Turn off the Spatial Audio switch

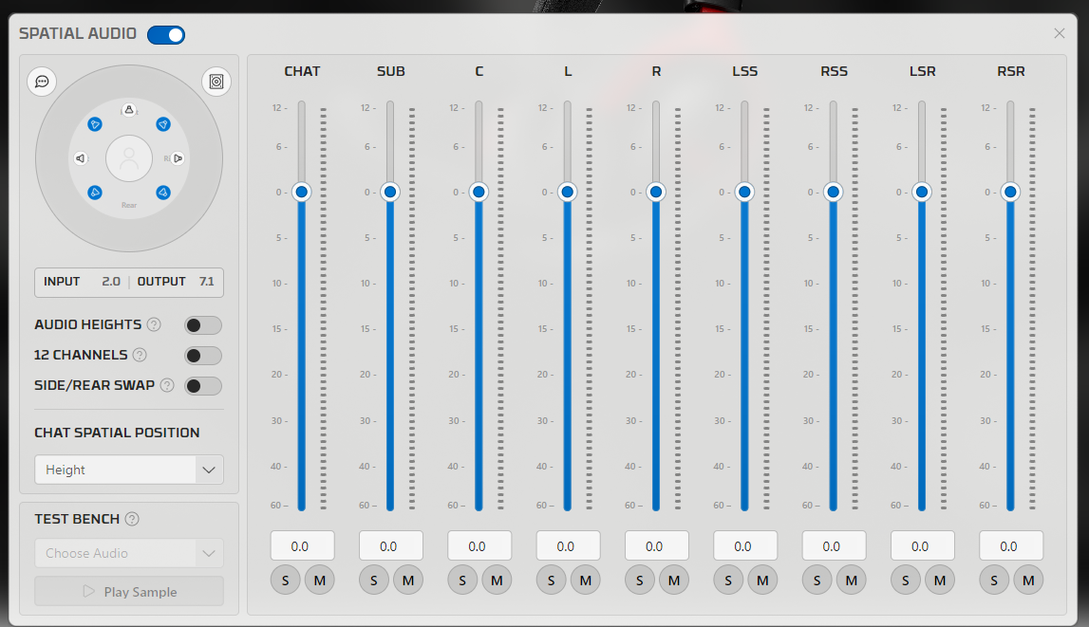pos(166,35)
